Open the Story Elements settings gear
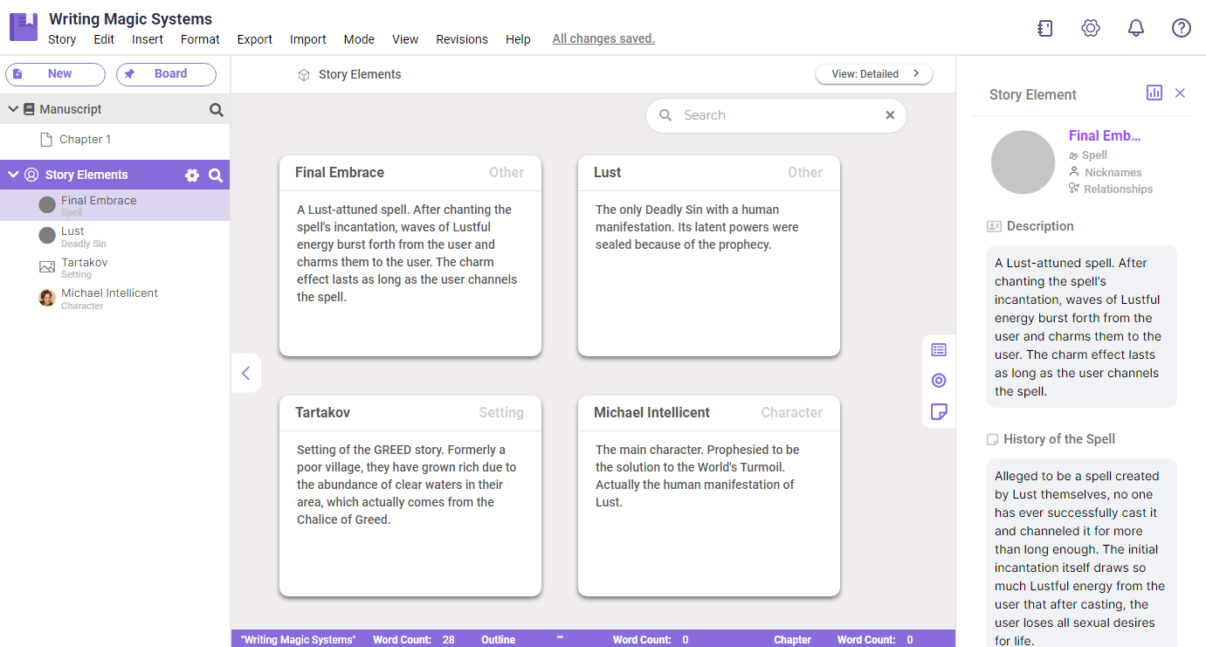 click(x=192, y=175)
